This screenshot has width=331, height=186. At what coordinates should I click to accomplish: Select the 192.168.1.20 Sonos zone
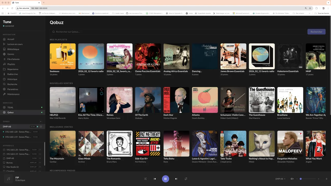(22, 132)
